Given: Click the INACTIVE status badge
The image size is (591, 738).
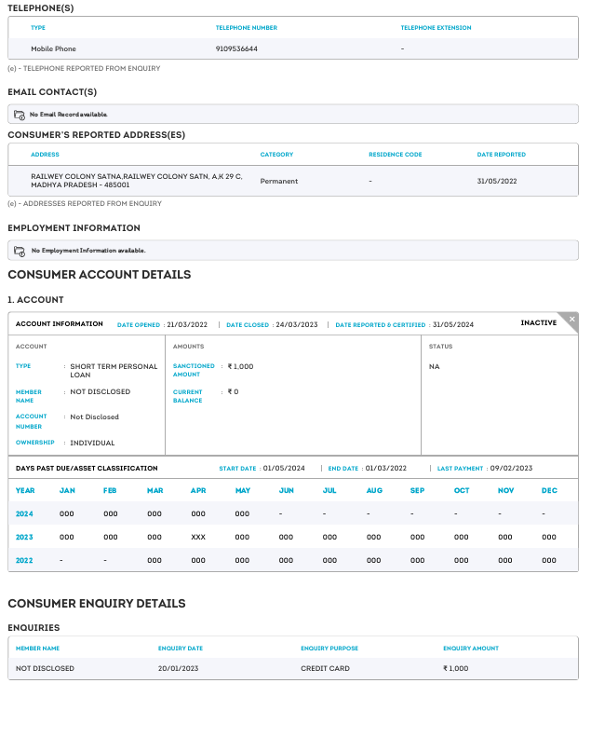Looking at the screenshot, I should pos(538,323).
